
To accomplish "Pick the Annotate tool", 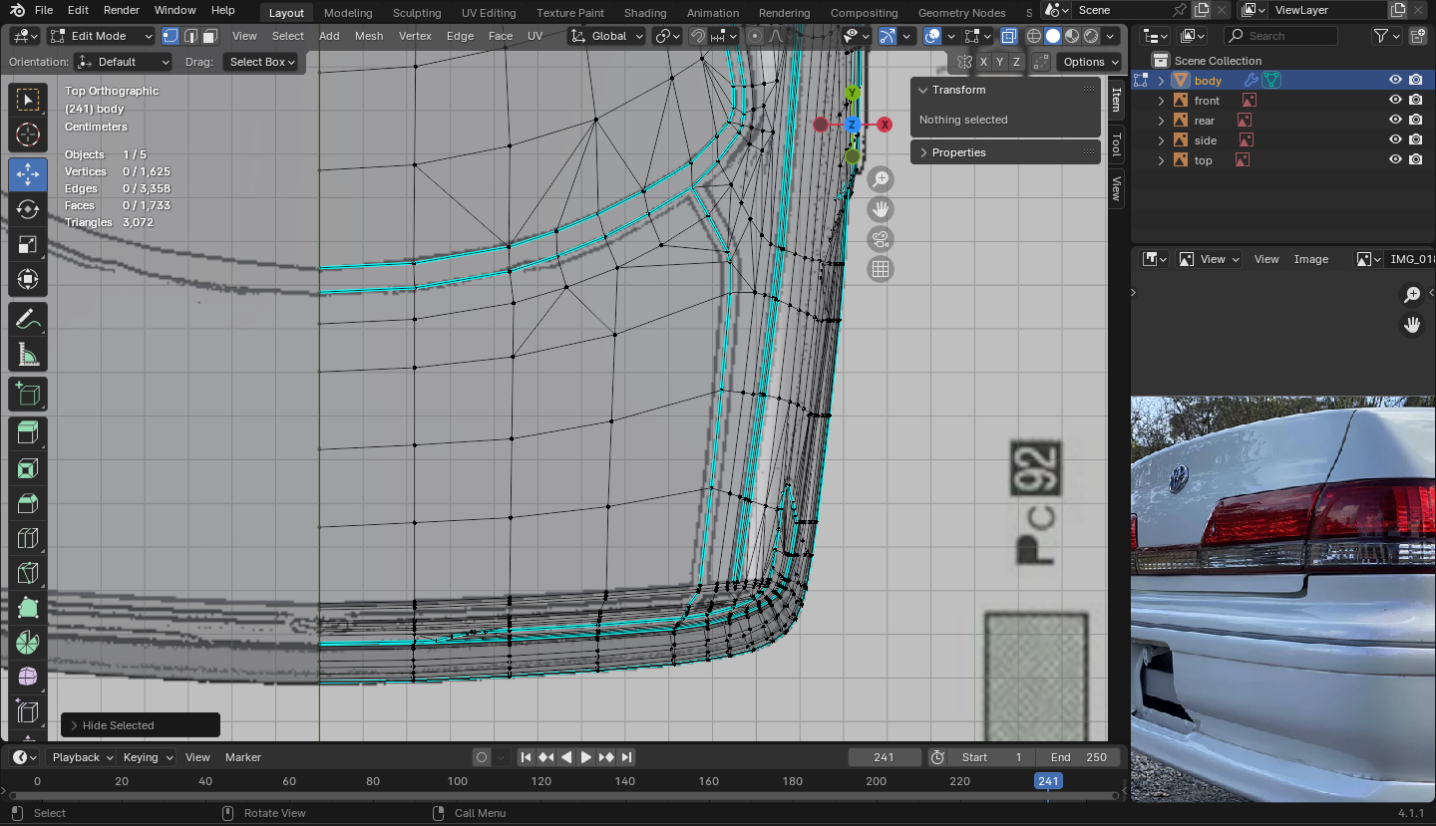I will click(28, 319).
